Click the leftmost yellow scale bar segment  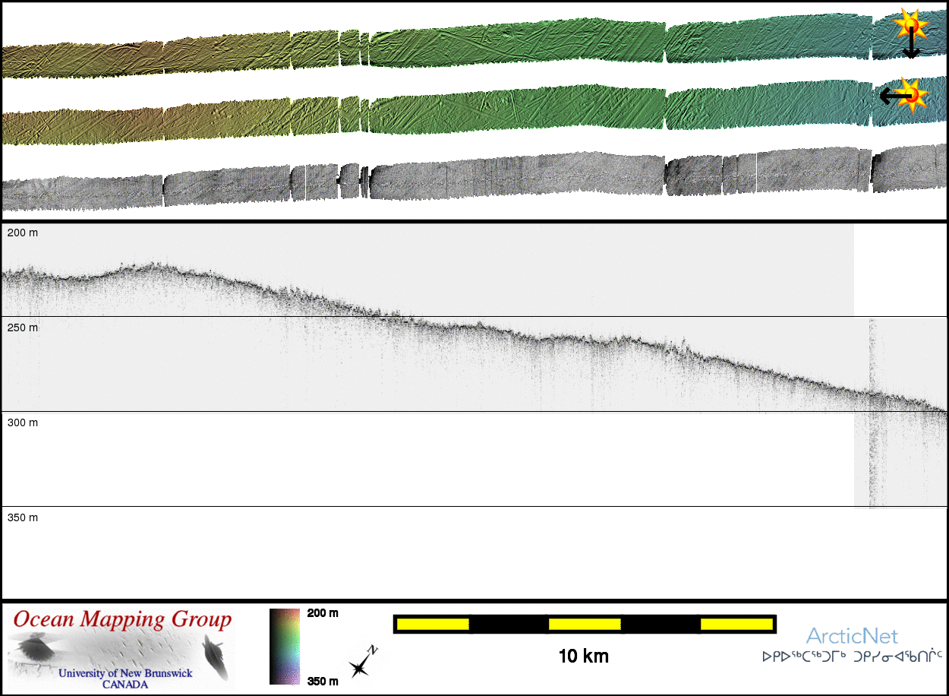click(x=433, y=624)
